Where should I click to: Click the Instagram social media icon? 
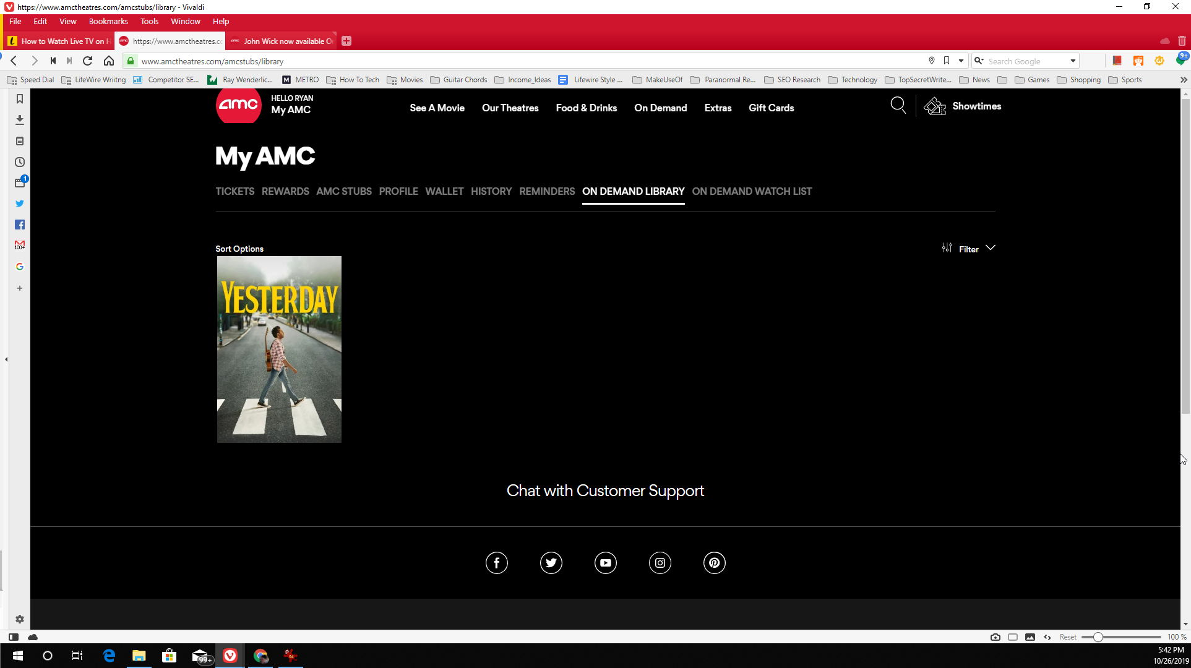click(x=660, y=562)
